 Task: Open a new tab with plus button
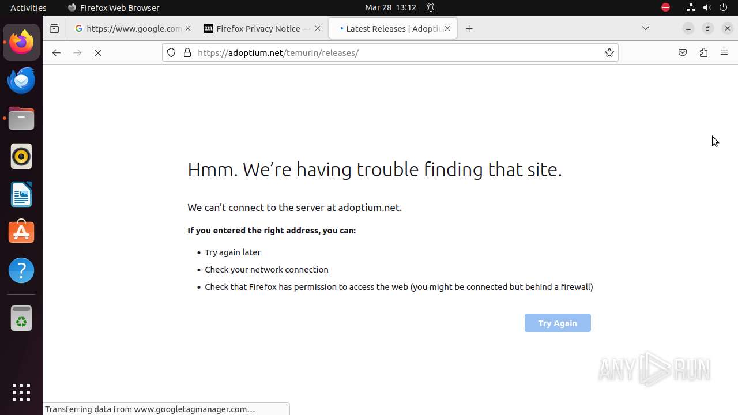[469, 28]
